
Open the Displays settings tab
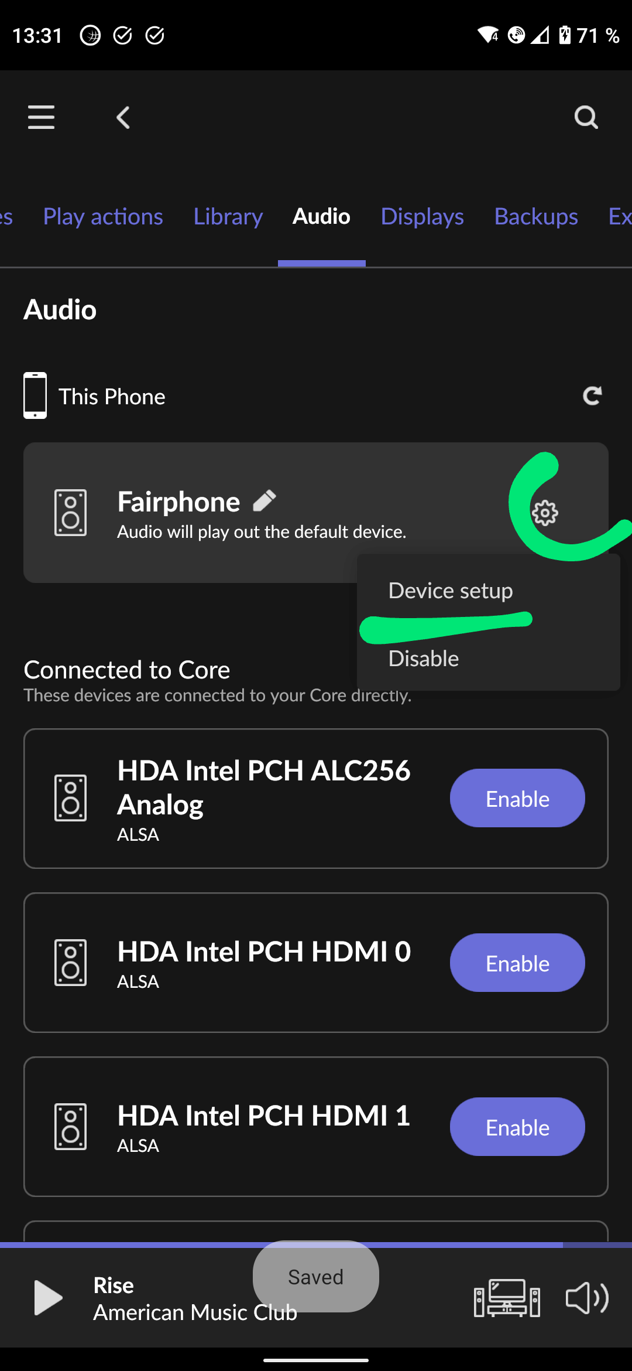(422, 217)
